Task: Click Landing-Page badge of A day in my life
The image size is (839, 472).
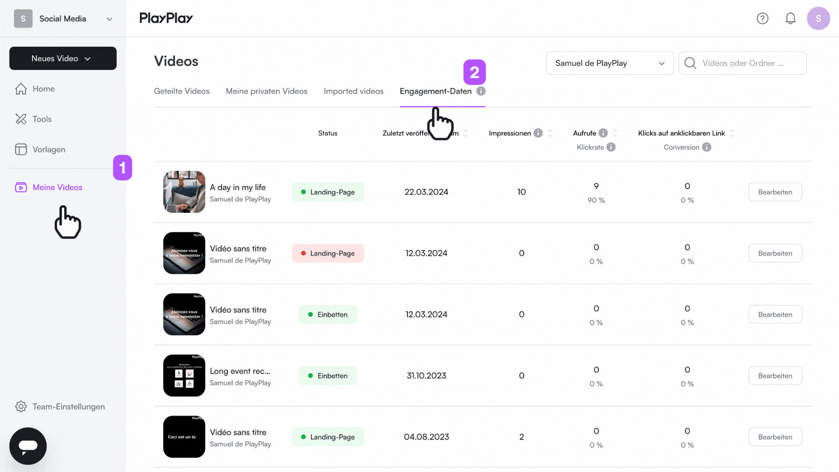Action: point(328,192)
